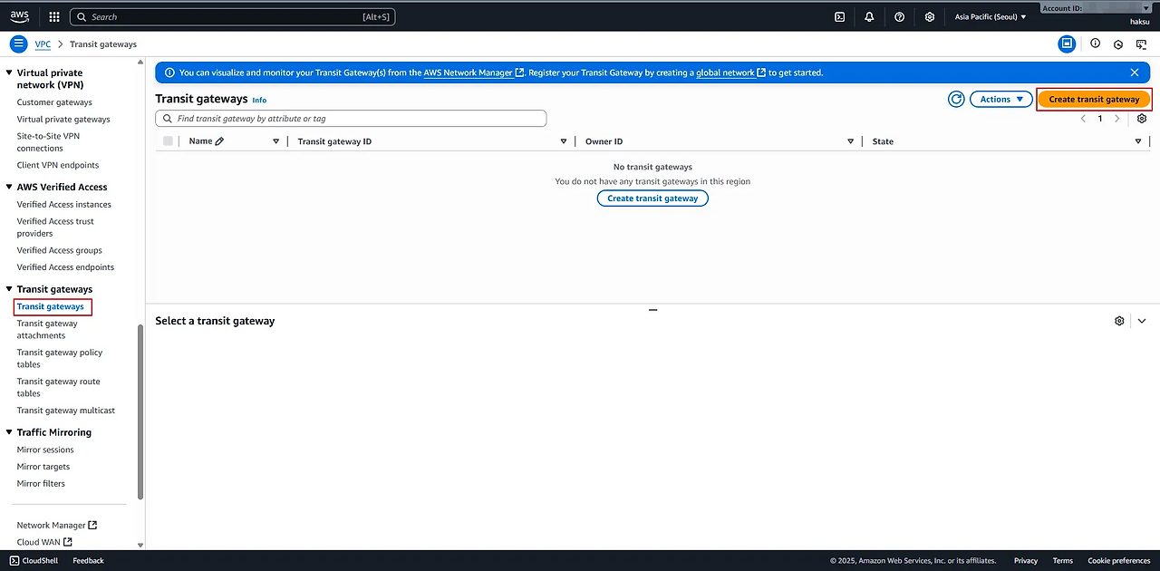Launch CloudShell from top bar icon
This screenshot has height=571, width=1160.
tap(840, 16)
